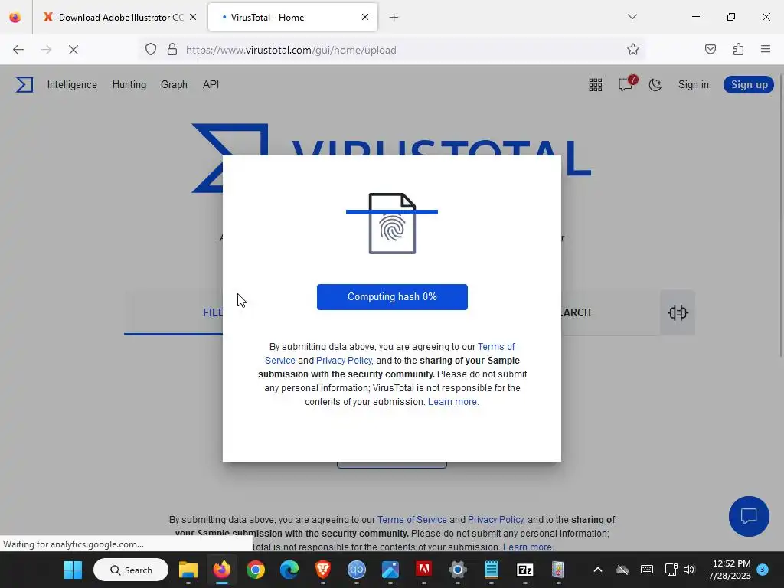Click the padlock site security icon

click(172, 50)
